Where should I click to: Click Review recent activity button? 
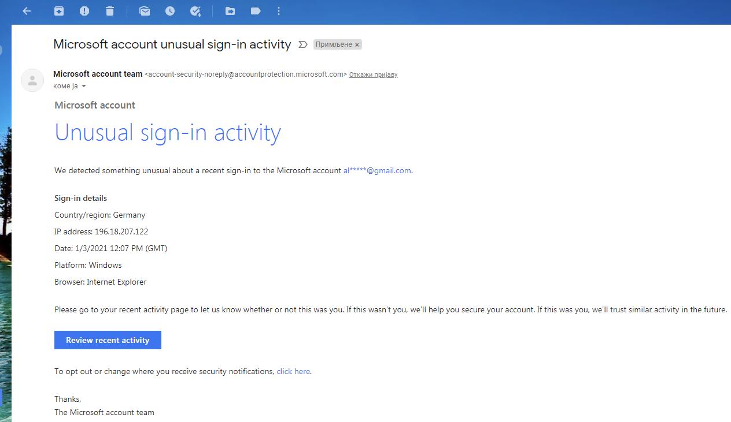(108, 340)
